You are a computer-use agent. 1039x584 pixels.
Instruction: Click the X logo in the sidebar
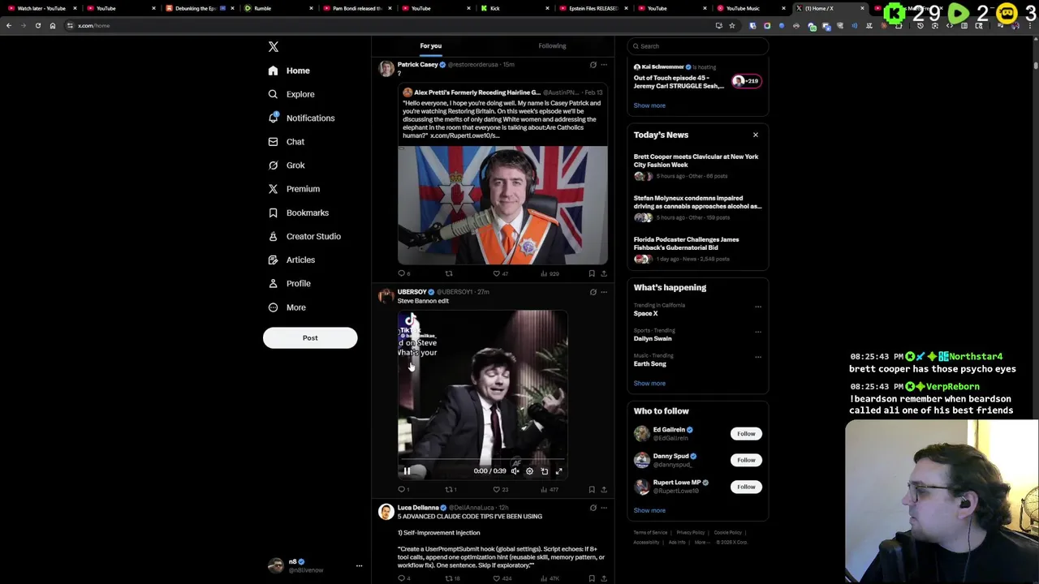click(274, 47)
